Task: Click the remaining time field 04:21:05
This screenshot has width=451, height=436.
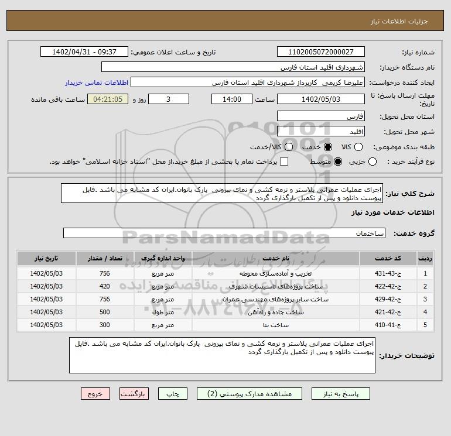Action: [x=108, y=99]
